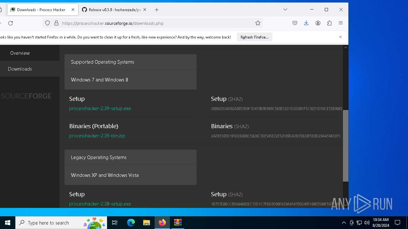Select the 2.39 setup SHA2 hash text
Viewport: 408px width, 229px height.
(277, 109)
